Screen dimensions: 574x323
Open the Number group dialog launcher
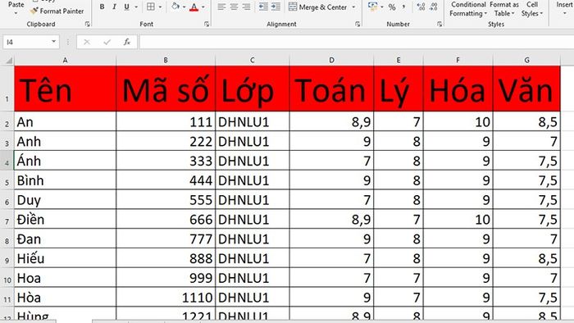(x=440, y=24)
